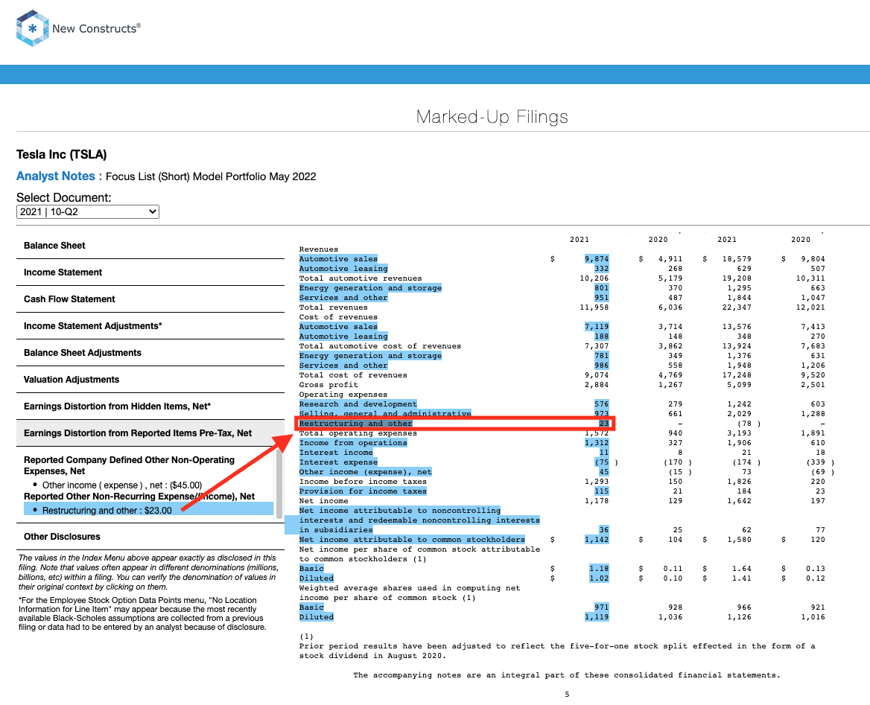The image size is (870, 705).
Task: Click the highlighted Automotive sales revenue label
Action: click(x=338, y=259)
